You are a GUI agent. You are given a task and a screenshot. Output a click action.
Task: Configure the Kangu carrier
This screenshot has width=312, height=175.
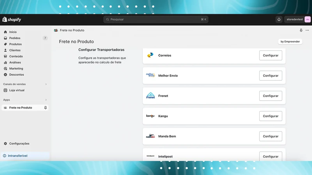(271, 116)
